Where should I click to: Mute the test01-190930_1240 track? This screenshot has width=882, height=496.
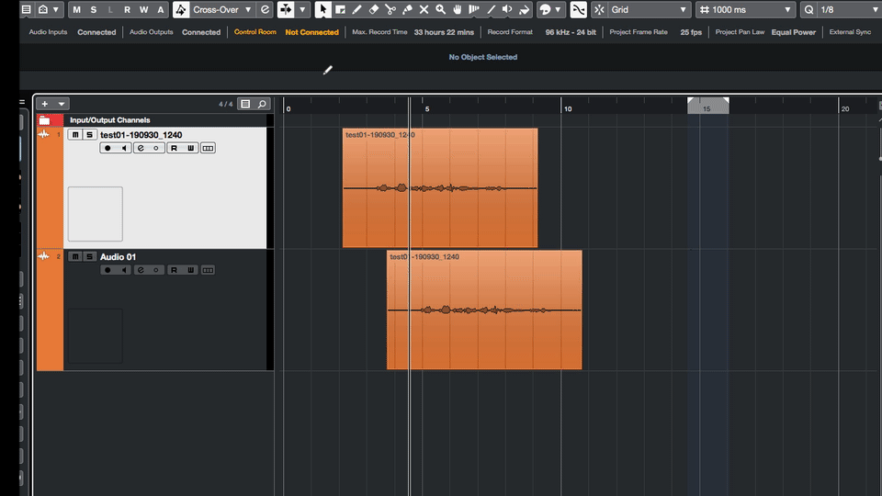pos(75,135)
